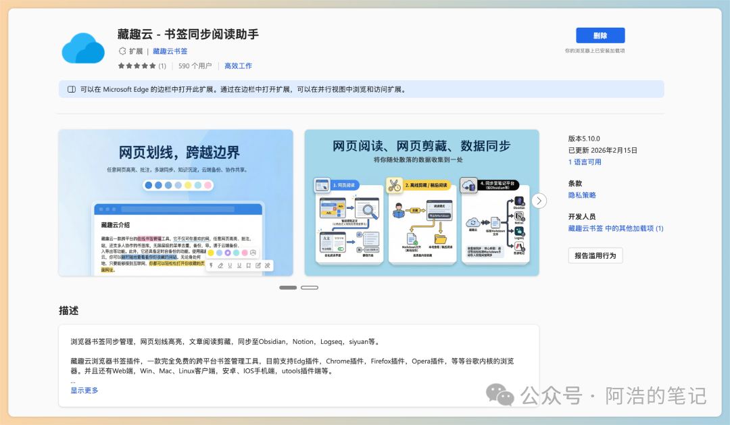The width and height of the screenshot is (730, 425).
Task: Expand description with 显示更多
Action: coord(84,391)
